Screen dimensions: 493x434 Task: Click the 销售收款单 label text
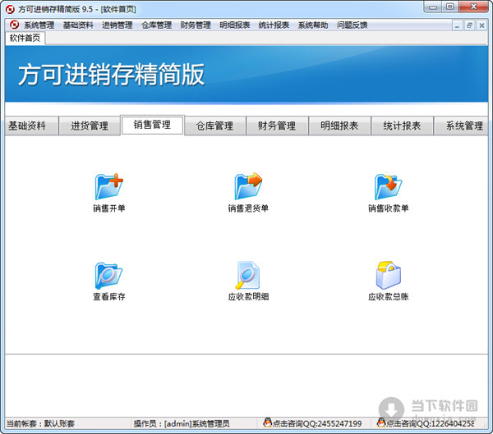[389, 208]
